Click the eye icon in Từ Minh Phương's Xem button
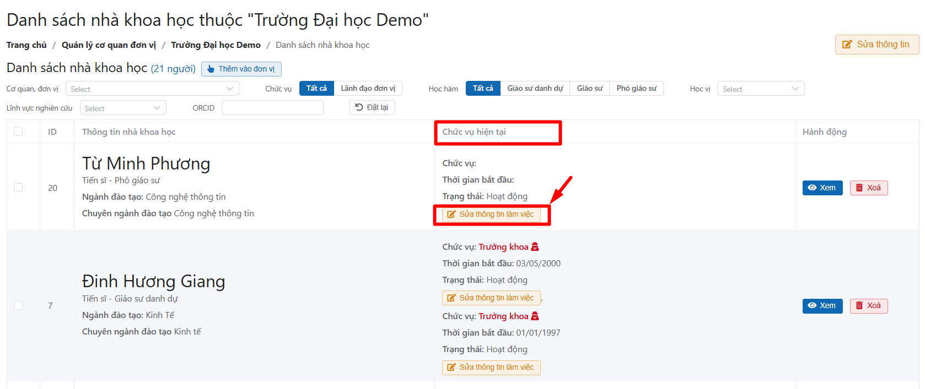Screen dimensions: 925x389 tap(812, 188)
